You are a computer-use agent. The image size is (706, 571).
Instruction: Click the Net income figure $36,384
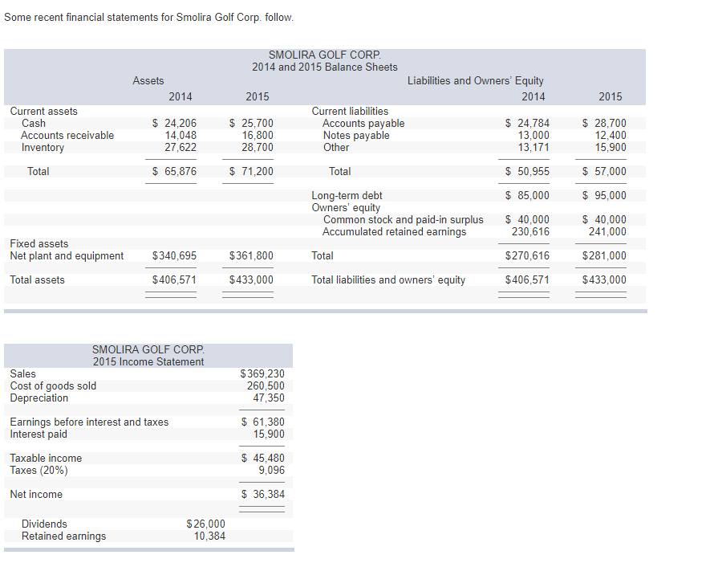tap(262, 494)
